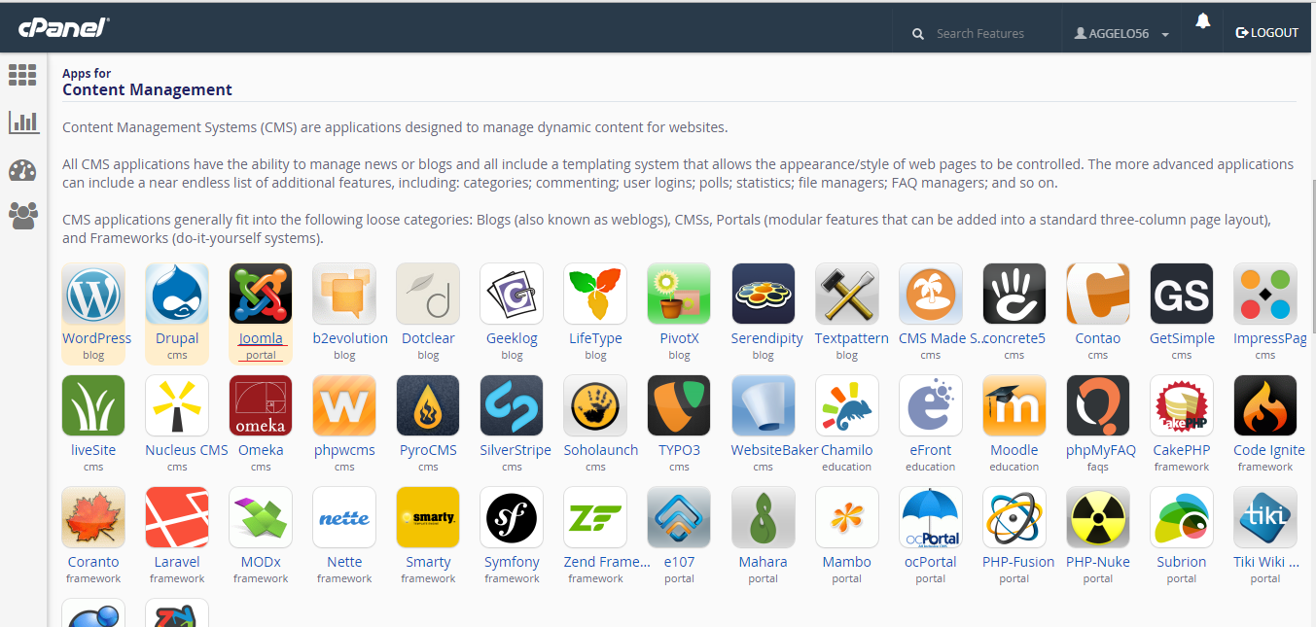Image resolution: width=1316 pixels, height=627 pixels.
Task: Open the Drupal app icon
Action: coord(177,294)
